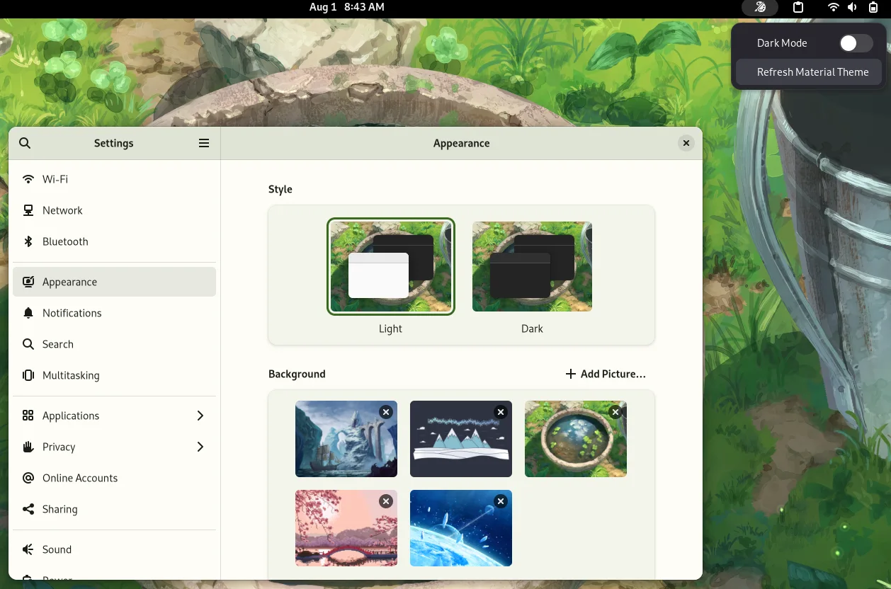Click the volume icon in system tray
891x589 pixels.
[x=852, y=8]
